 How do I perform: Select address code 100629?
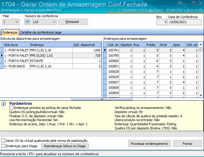coord(113,77)
